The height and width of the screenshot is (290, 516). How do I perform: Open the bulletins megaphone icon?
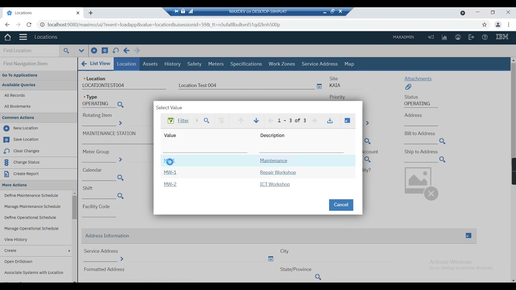[x=431, y=37]
